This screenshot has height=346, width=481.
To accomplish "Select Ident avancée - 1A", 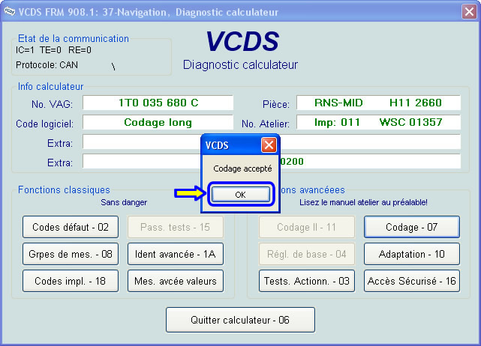I will 176,254.
